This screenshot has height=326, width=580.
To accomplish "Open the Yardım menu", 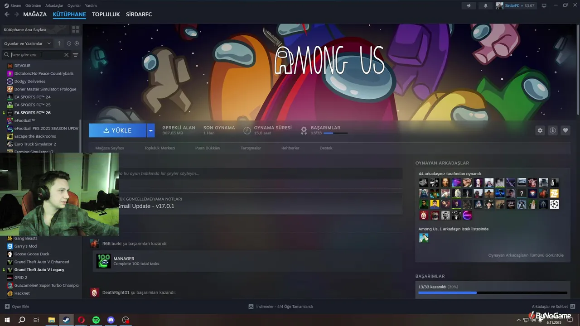I will click(91, 5).
